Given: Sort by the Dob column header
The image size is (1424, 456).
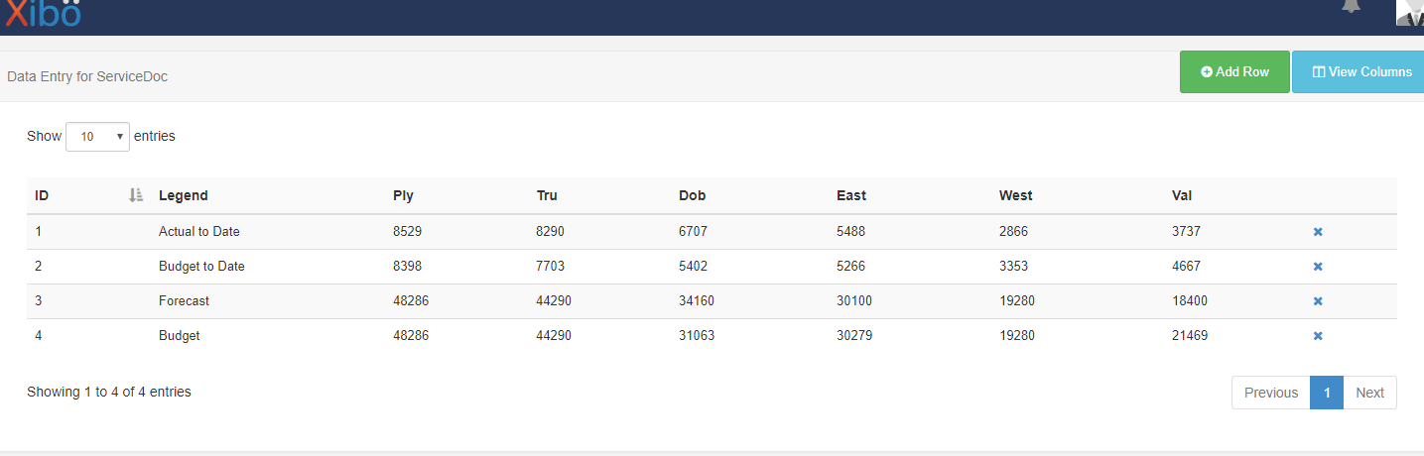Looking at the screenshot, I should point(693,195).
